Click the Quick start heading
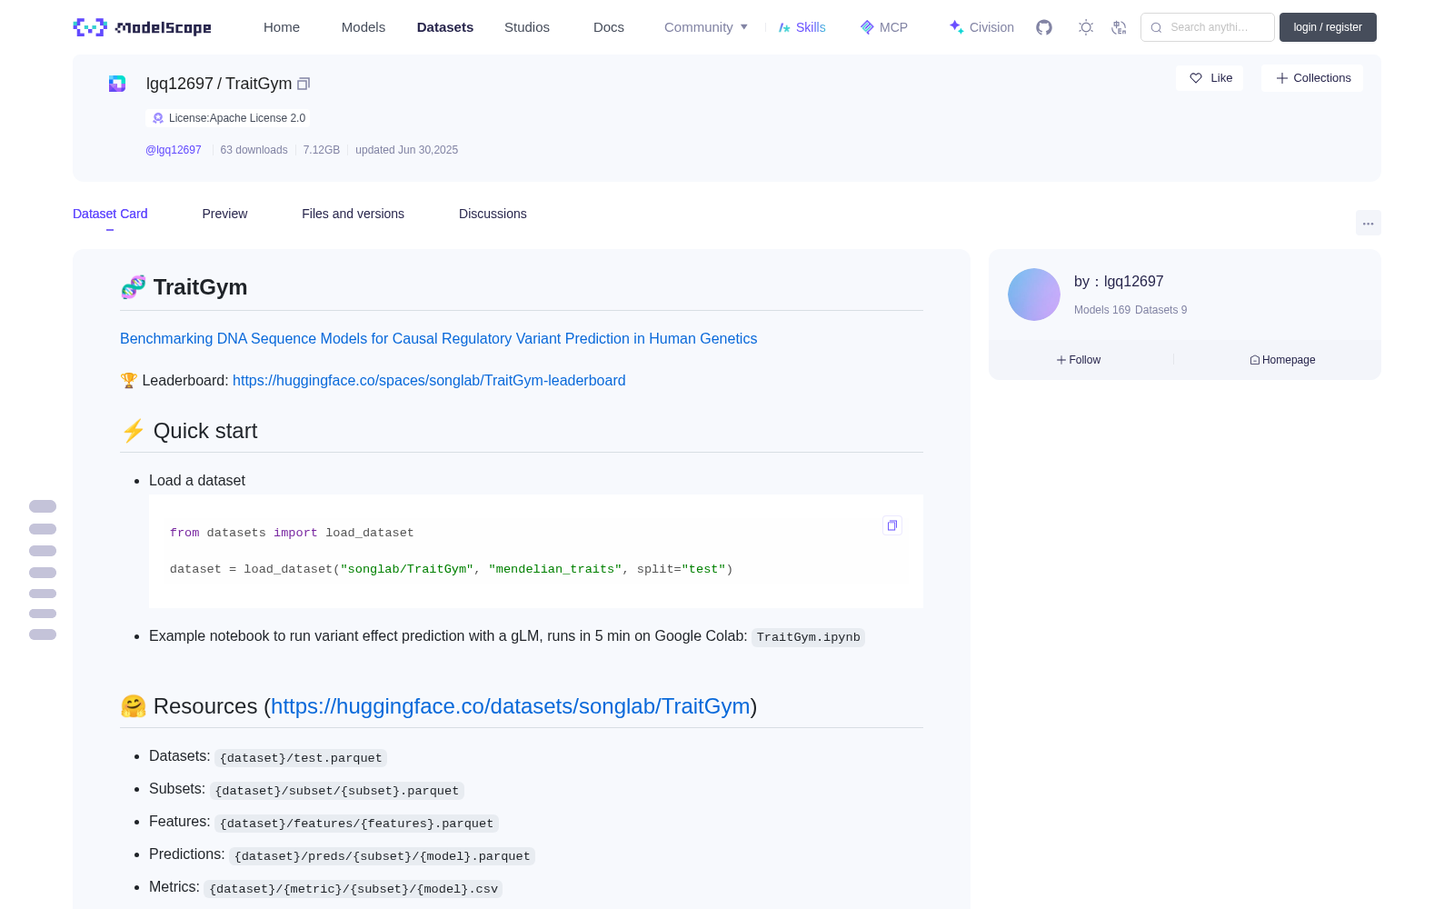This screenshot has width=1454, height=909. (x=189, y=431)
